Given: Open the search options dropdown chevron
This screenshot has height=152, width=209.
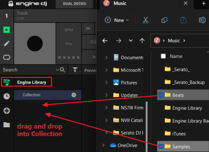Looking at the screenshot, I should (x=58, y=70).
